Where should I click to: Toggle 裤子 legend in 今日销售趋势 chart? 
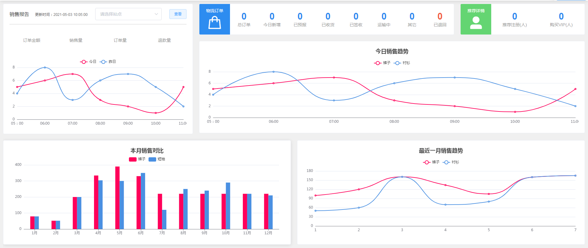click(x=378, y=63)
